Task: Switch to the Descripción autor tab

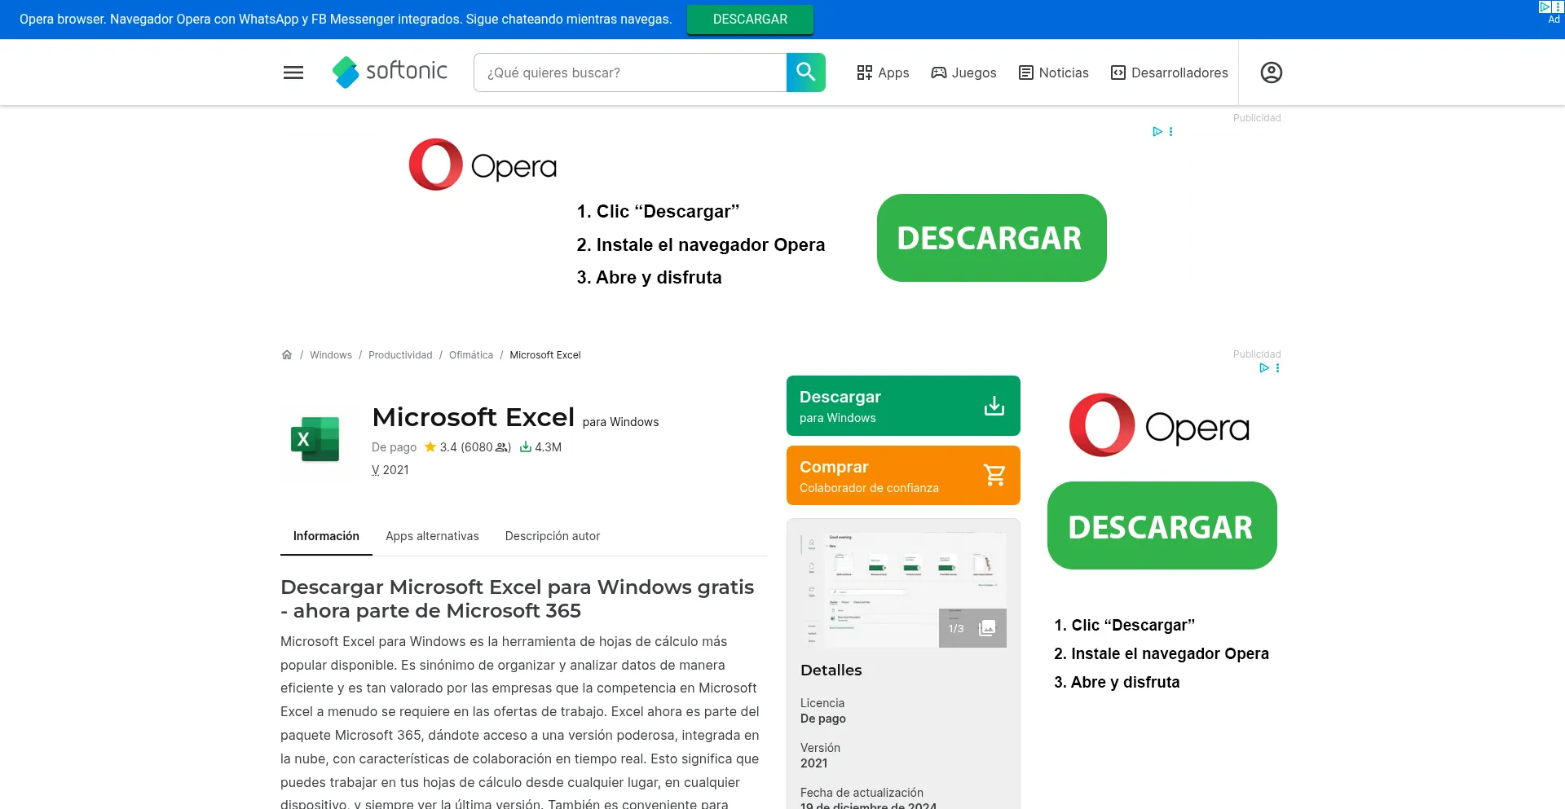Action: pos(553,536)
